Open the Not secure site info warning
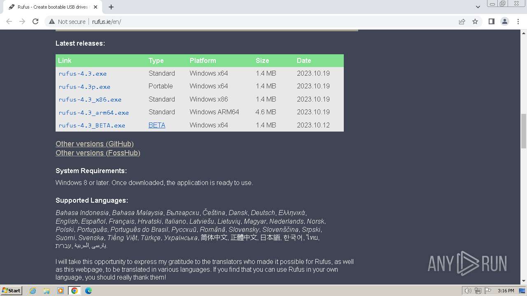The width and height of the screenshot is (527, 296). (67, 22)
